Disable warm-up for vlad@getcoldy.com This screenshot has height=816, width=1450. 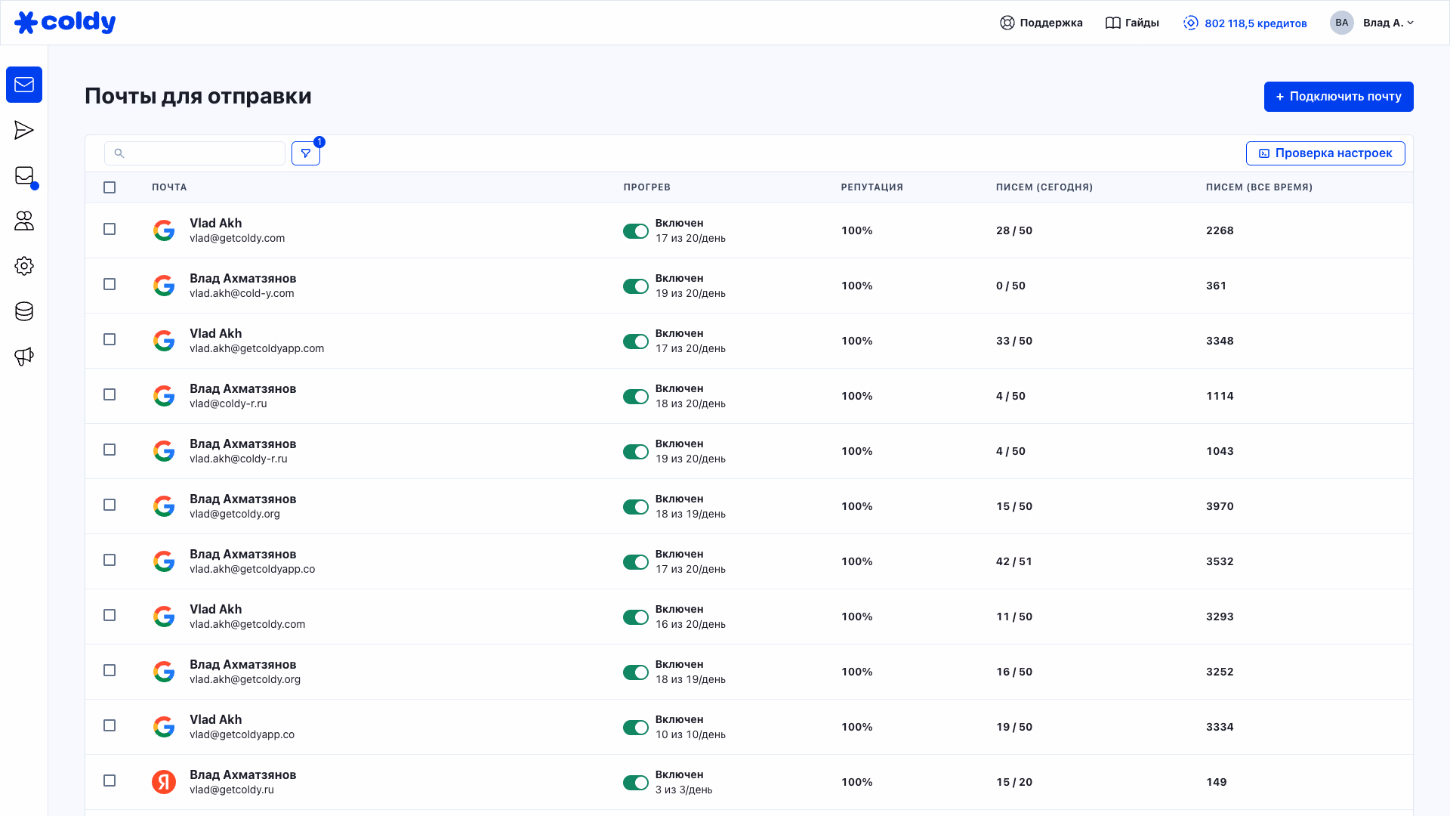(x=635, y=231)
